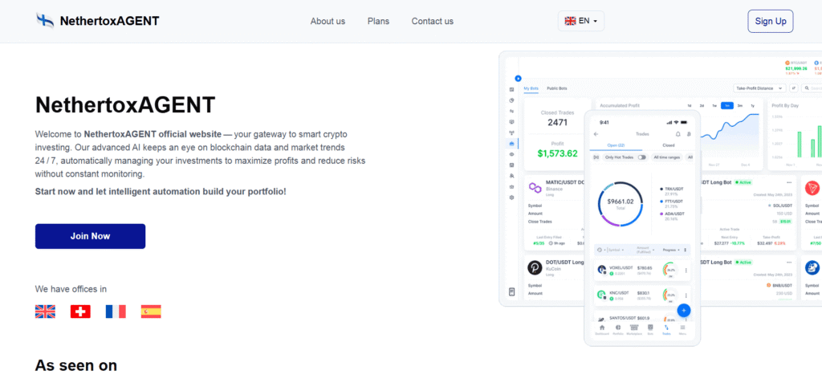The height and width of the screenshot is (387, 822).
Task: Open the About us menu item
Action: (x=328, y=21)
